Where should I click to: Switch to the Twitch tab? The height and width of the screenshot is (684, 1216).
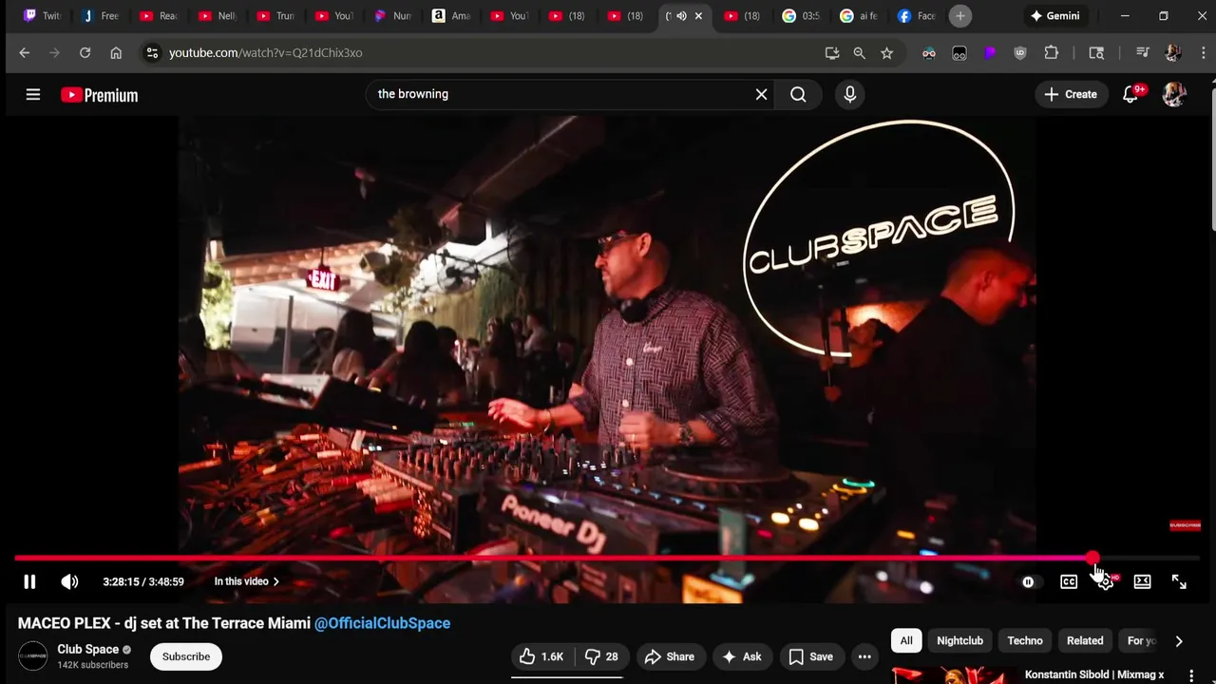[x=42, y=16]
